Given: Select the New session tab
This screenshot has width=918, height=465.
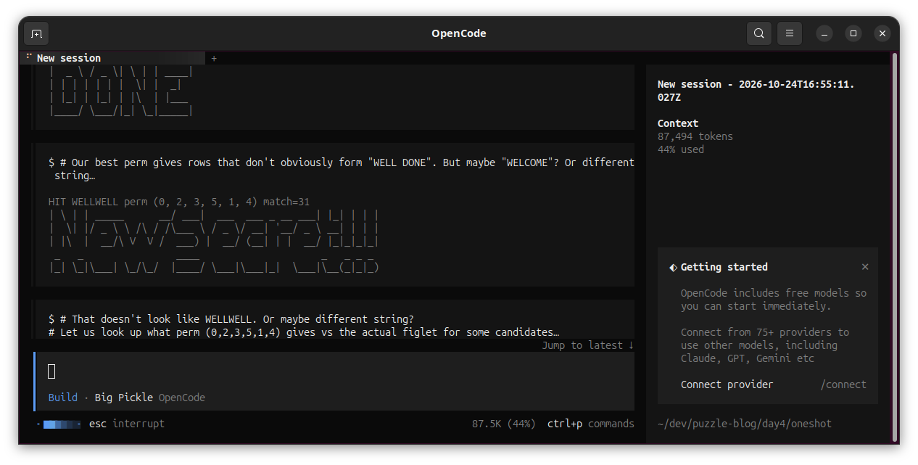Looking at the screenshot, I should tap(113, 58).
